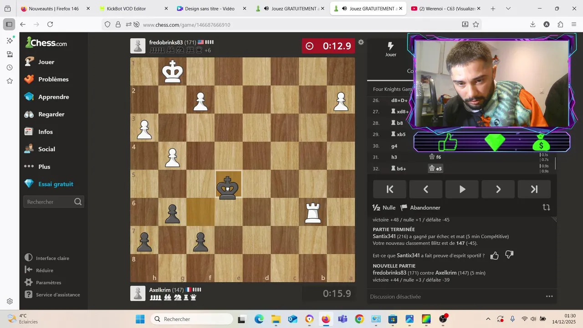Open the Firefox extensions puzzle icon
583x328 pixels.
point(560,25)
